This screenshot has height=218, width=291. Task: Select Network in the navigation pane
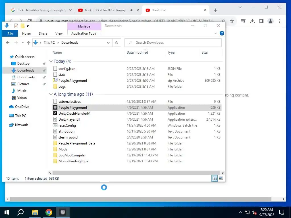coord(22,125)
